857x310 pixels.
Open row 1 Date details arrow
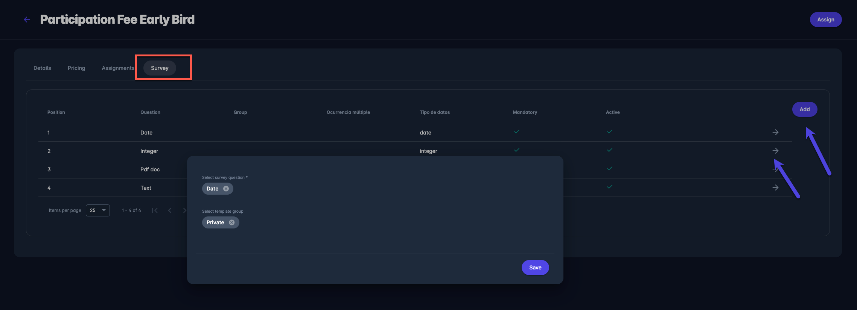tap(775, 132)
